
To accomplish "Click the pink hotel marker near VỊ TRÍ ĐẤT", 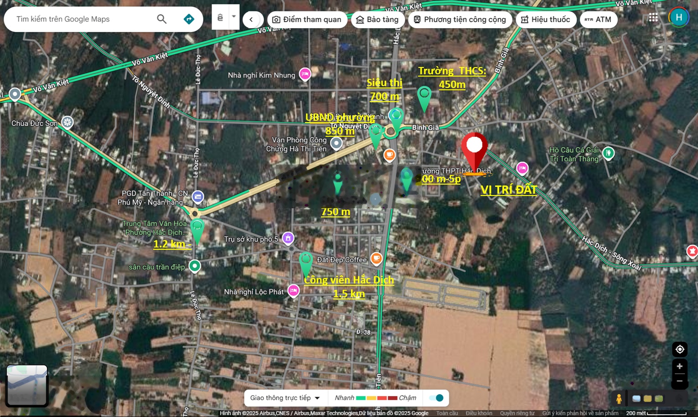I will coord(522,168).
